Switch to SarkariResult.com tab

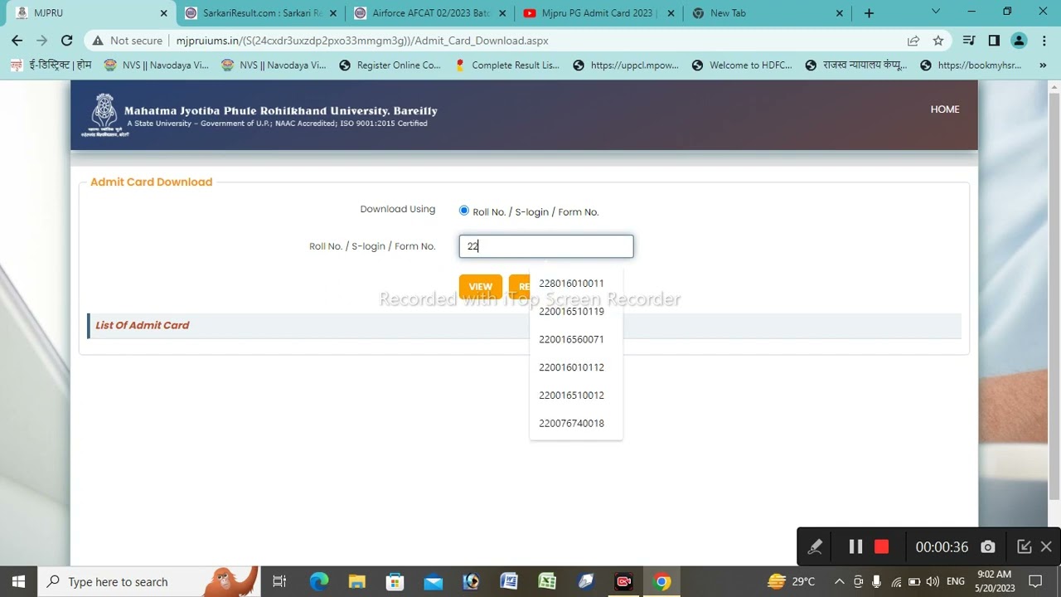[x=261, y=13]
